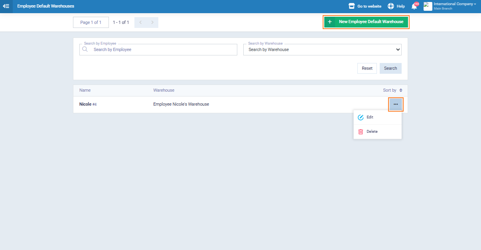Focus the Search by Employee input field
Screen dimensions: 481x250
(164, 50)
